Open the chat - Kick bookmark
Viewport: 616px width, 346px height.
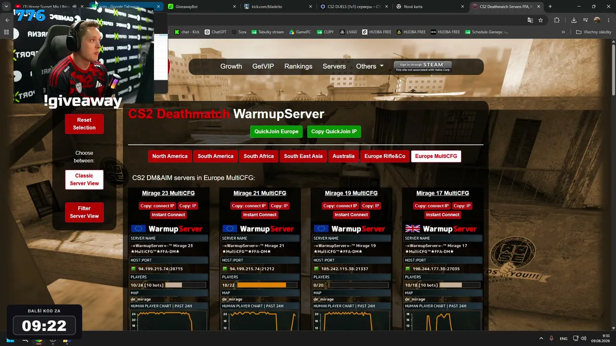click(187, 32)
